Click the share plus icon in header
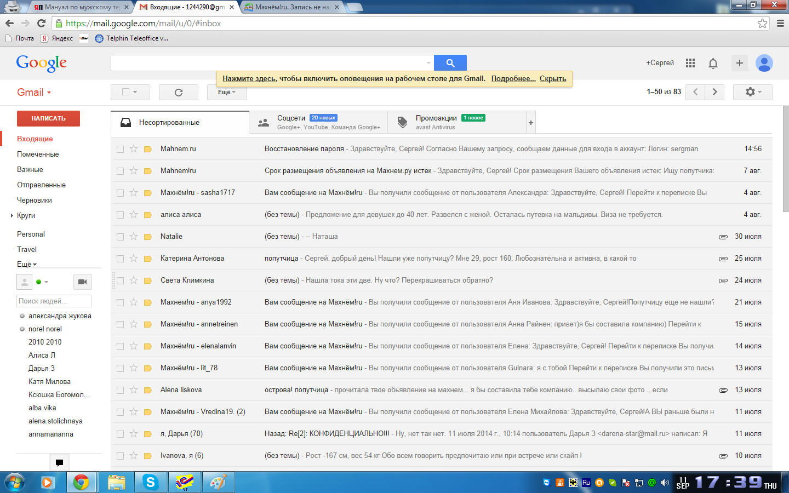Screen dimensions: 789x493 point(739,63)
